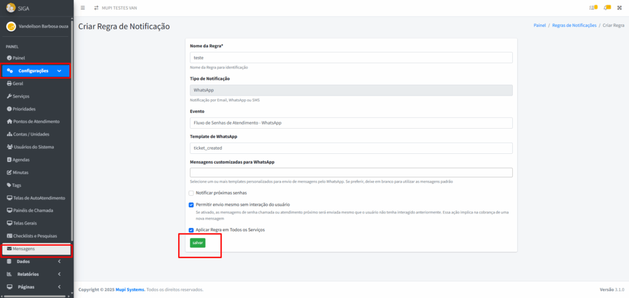Open the Evento dropdown field
Viewport: 629px width, 298px height.
(x=351, y=123)
